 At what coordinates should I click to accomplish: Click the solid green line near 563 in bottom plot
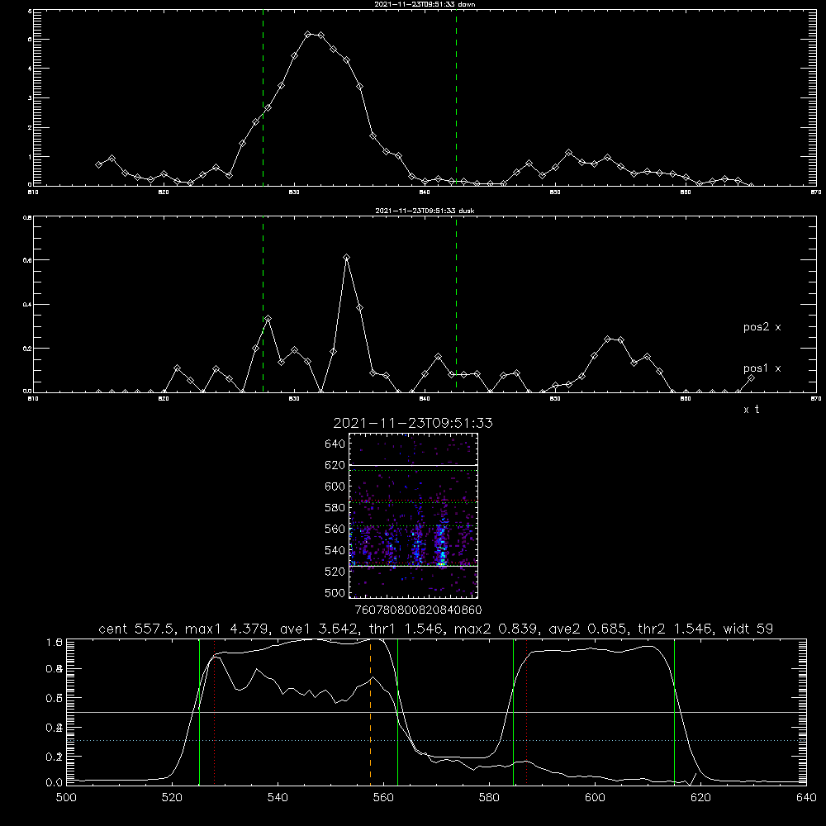[397, 711]
